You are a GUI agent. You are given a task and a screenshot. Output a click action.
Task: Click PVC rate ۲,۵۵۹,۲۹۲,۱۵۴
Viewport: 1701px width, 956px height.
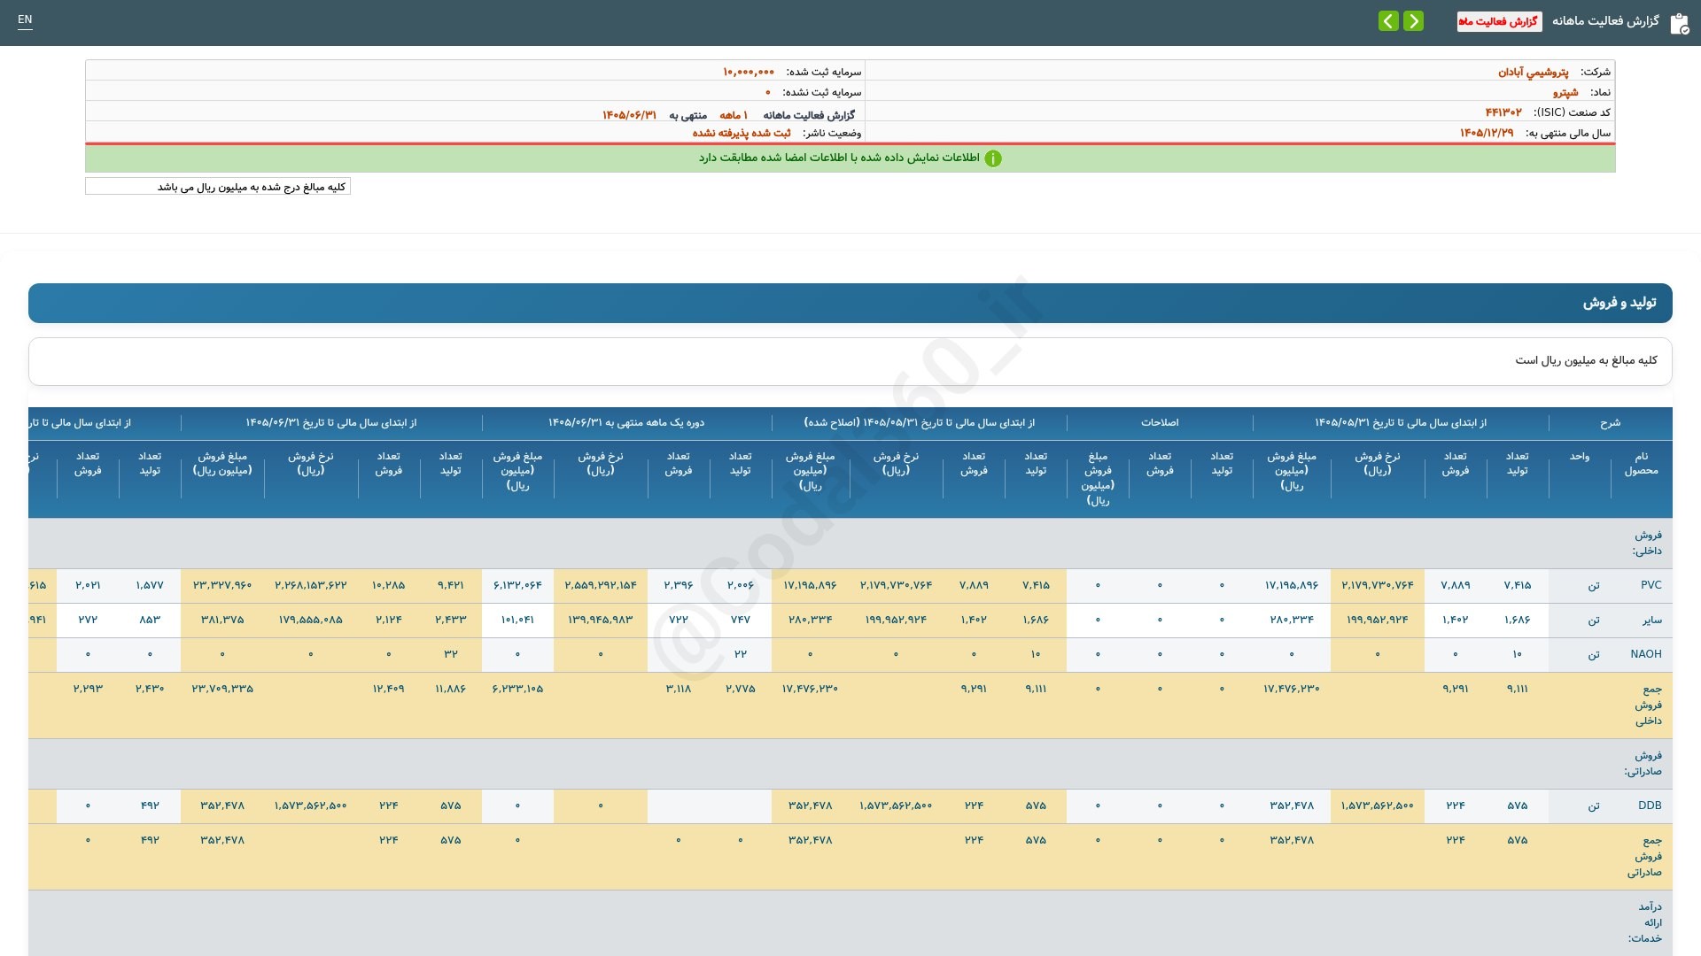click(601, 585)
